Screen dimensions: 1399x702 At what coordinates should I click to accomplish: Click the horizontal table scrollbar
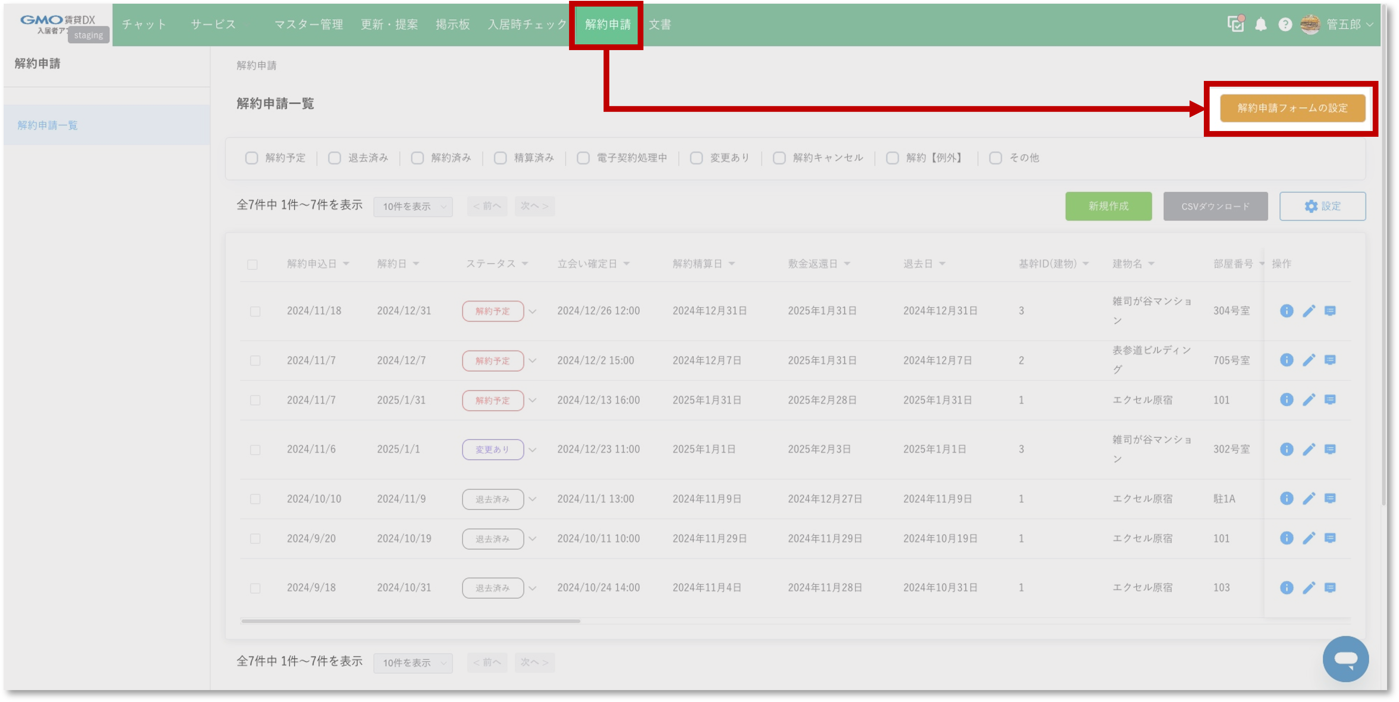click(x=410, y=621)
